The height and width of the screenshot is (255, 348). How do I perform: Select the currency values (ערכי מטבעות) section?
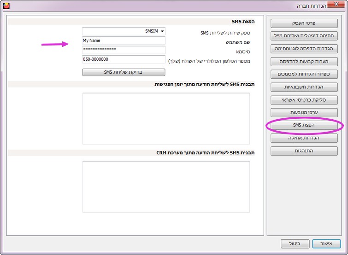point(304,112)
